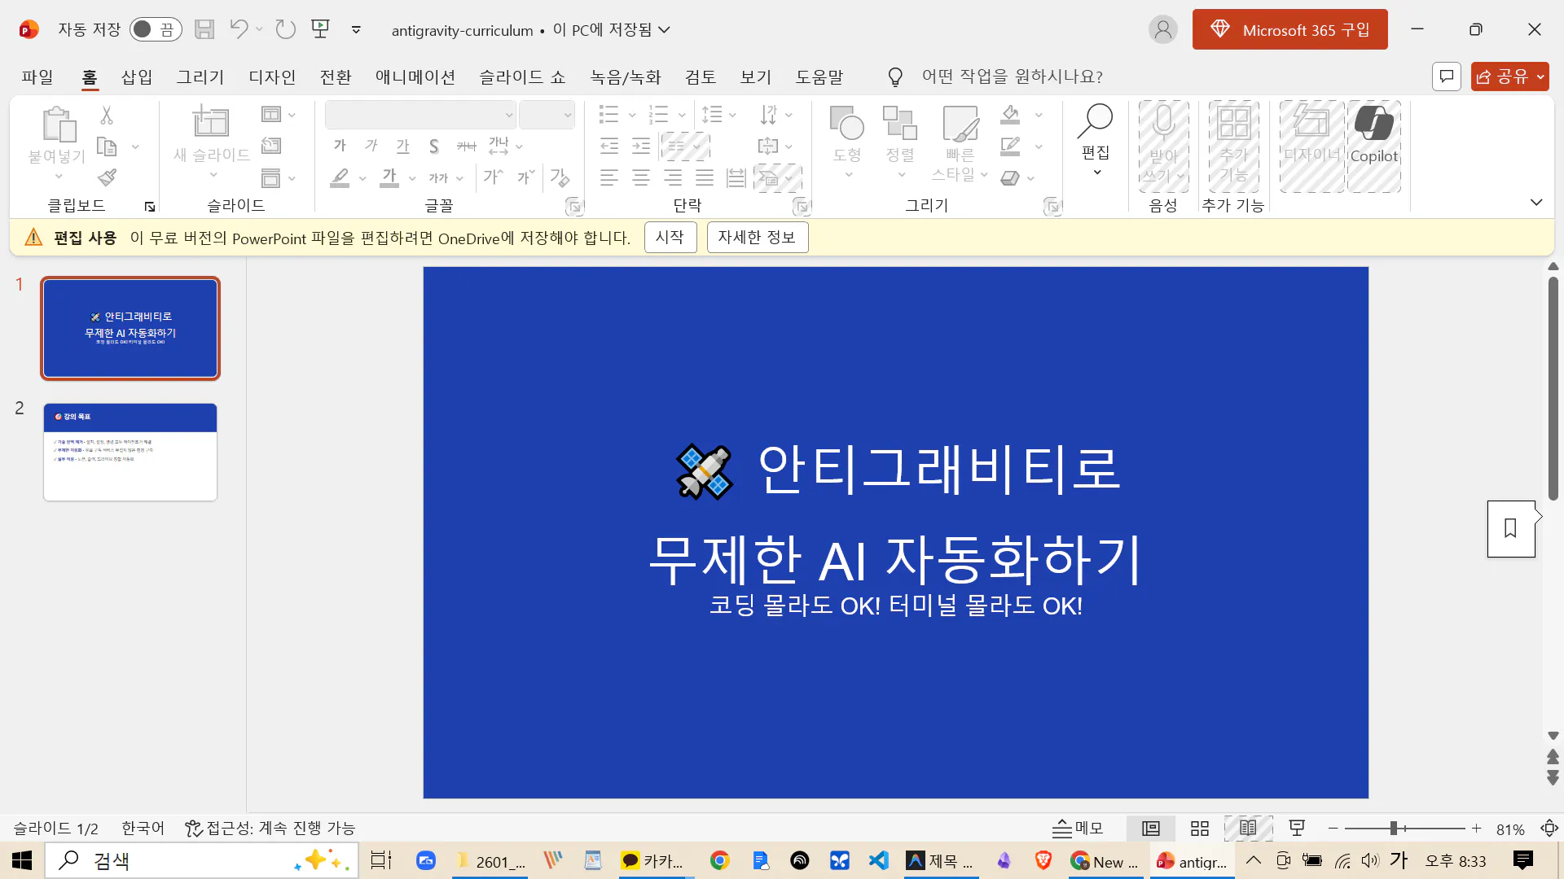Click the Microsoft 365 구입 button

[1289, 28]
